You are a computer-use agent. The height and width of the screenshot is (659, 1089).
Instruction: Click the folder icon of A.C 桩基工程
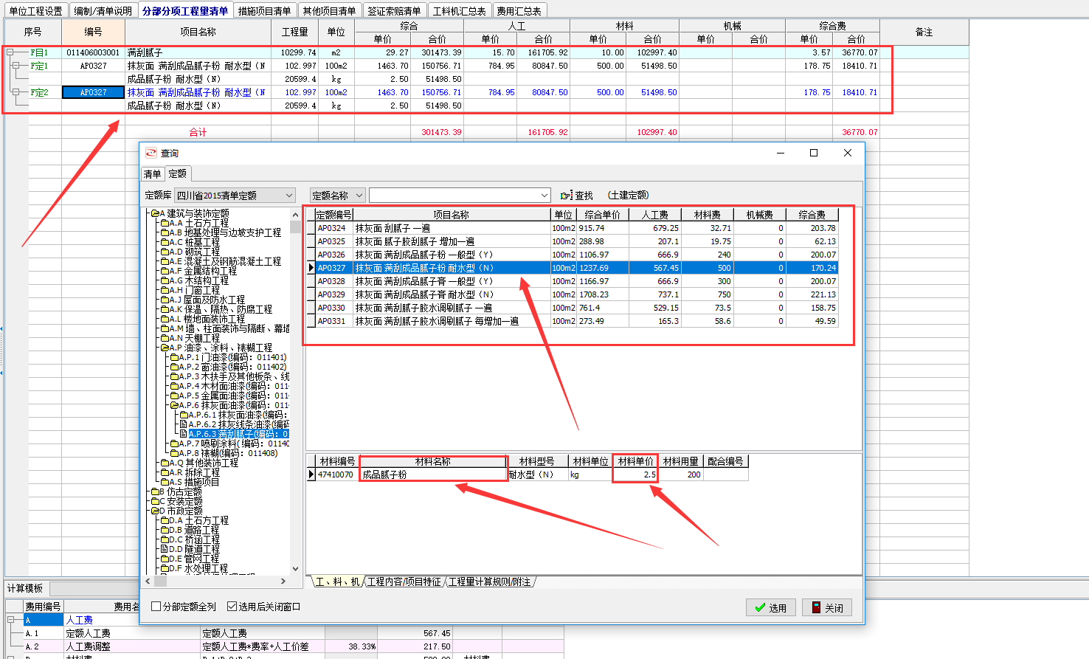165,242
